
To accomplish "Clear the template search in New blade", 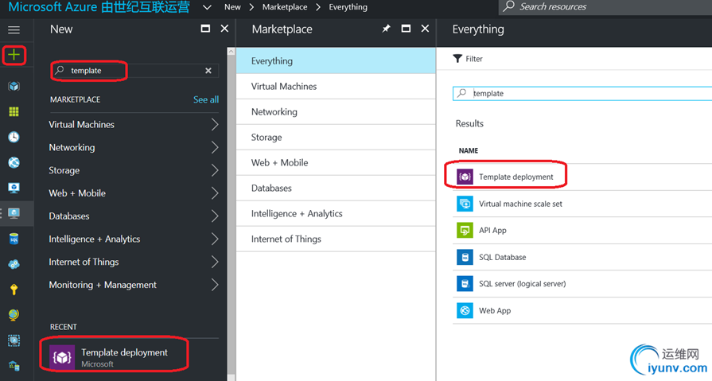I will tap(208, 70).
